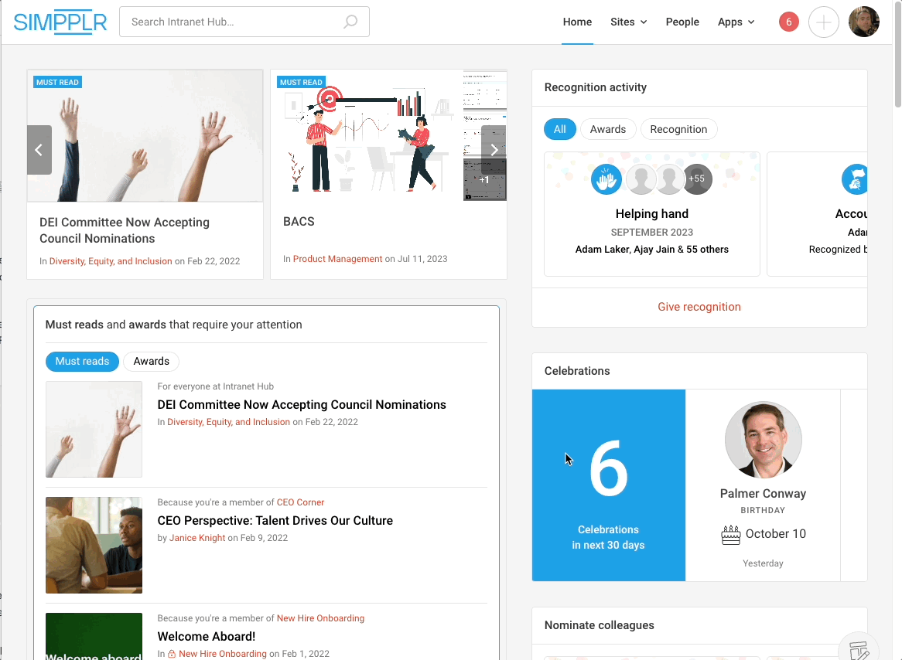Open the notifications badge showing 6
The image size is (902, 660).
click(x=788, y=22)
